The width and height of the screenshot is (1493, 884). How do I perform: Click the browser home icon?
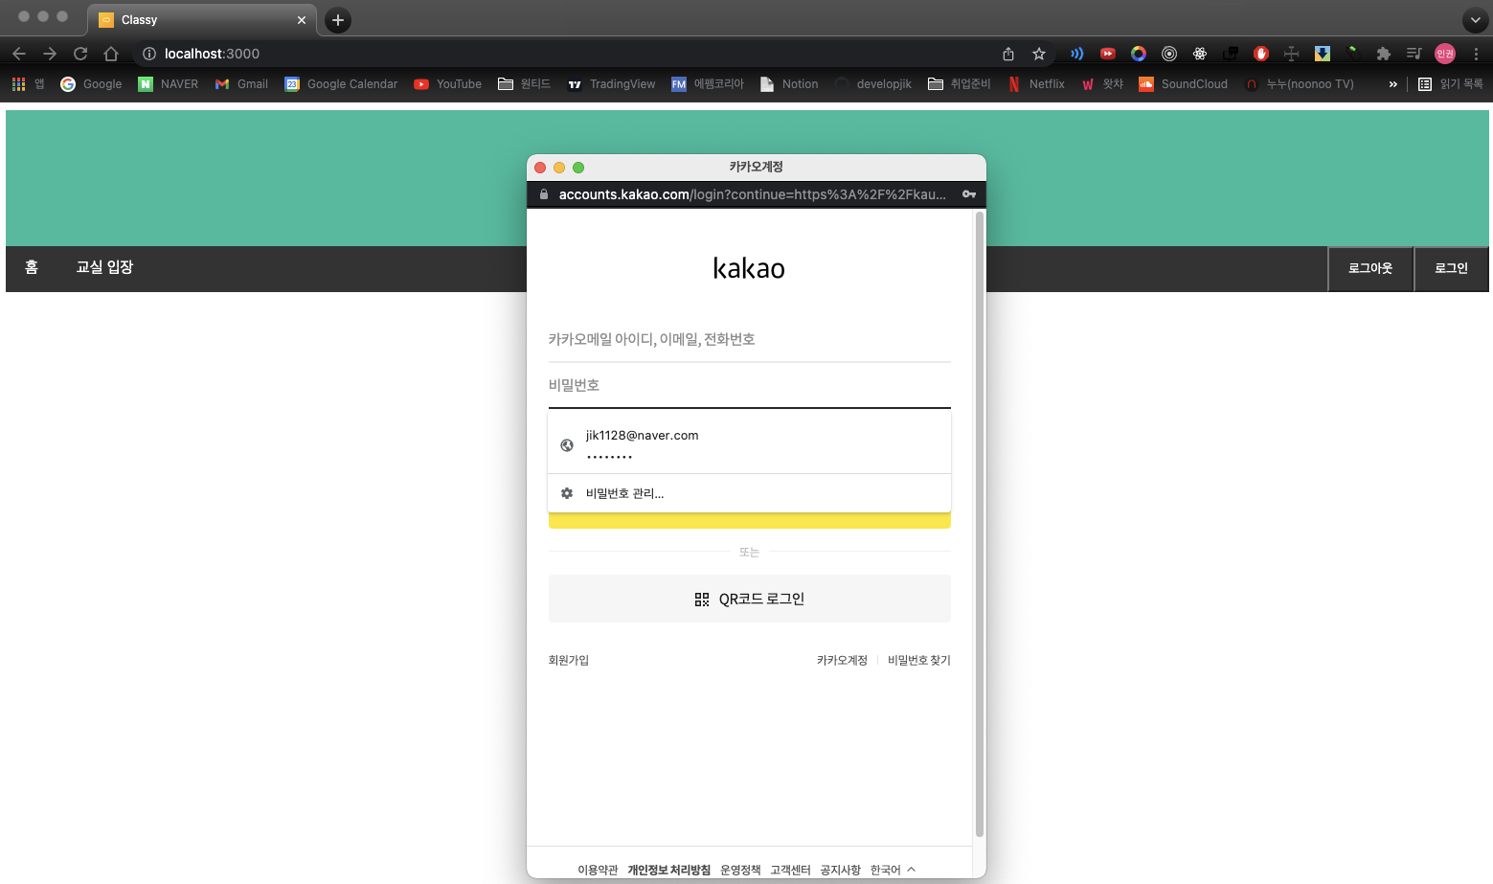coord(111,54)
